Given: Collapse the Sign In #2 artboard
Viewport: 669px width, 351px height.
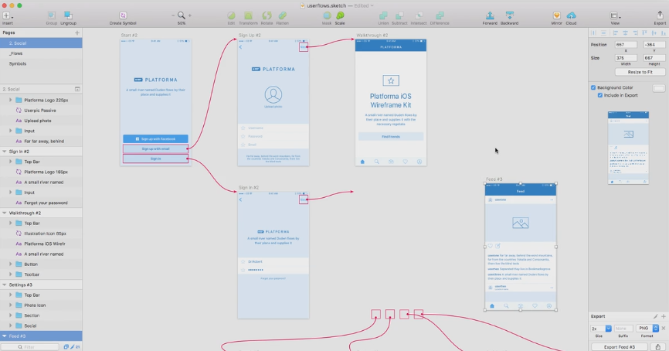Looking at the screenshot, I should (x=5, y=152).
